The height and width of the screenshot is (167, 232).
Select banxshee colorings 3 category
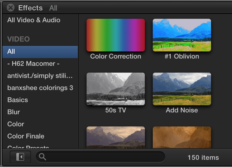point(40,88)
